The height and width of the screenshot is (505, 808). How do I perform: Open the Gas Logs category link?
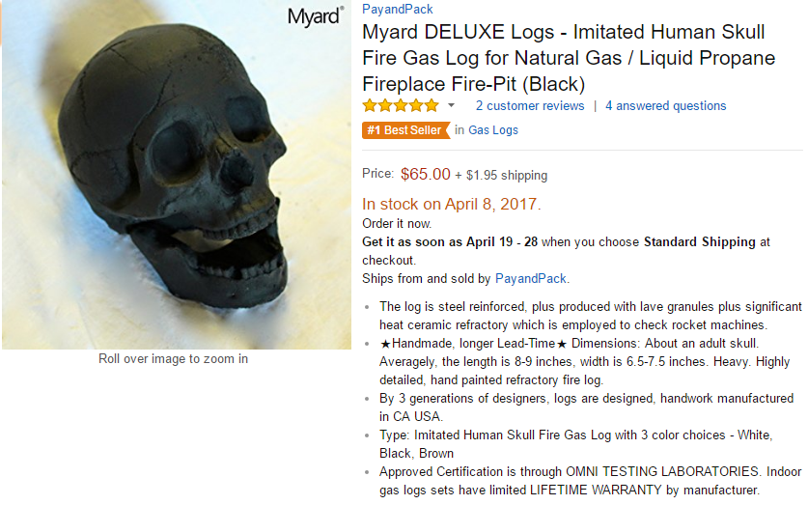coord(493,130)
